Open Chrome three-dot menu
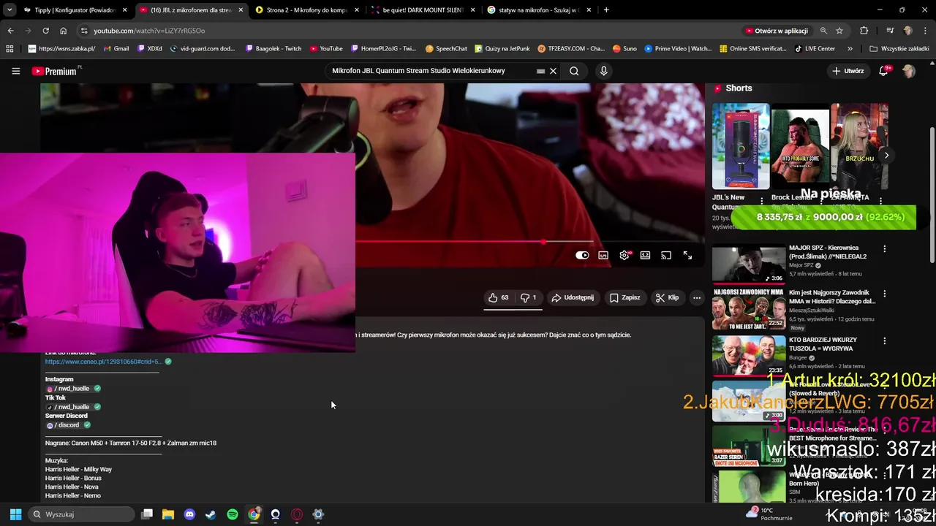The width and height of the screenshot is (936, 526). 926,31
